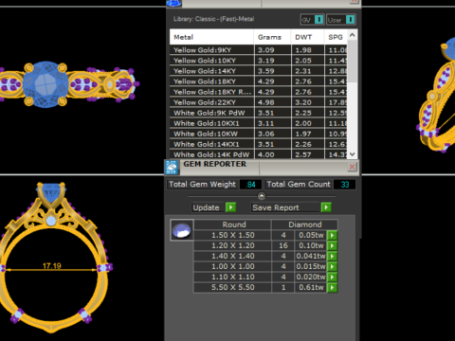The width and height of the screenshot is (455, 341).
Task: Click the green arrow for 1.00 X 1.00
Action: [x=332, y=266]
